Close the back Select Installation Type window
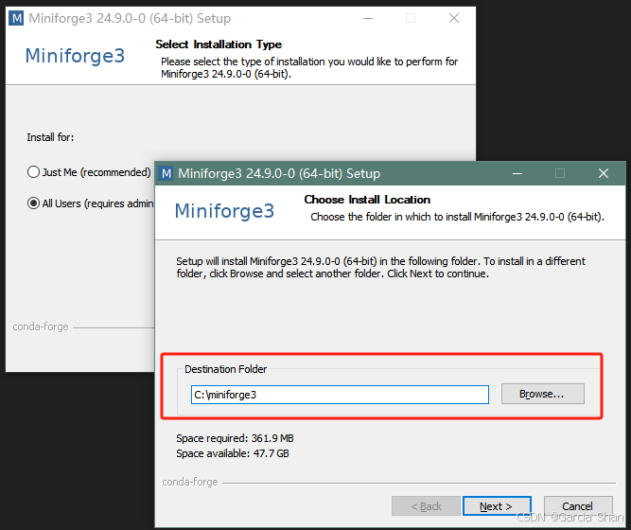 (x=454, y=18)
